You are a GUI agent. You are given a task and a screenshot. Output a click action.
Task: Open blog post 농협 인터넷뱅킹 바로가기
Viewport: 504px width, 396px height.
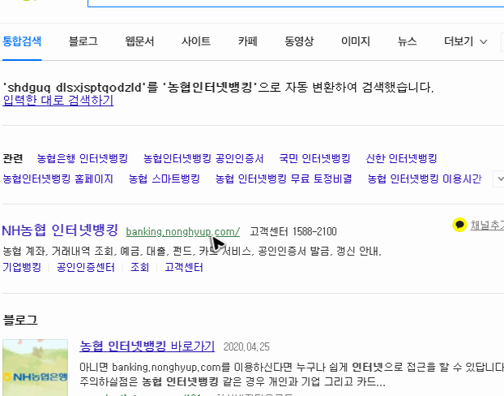click(x=147, y=346)
